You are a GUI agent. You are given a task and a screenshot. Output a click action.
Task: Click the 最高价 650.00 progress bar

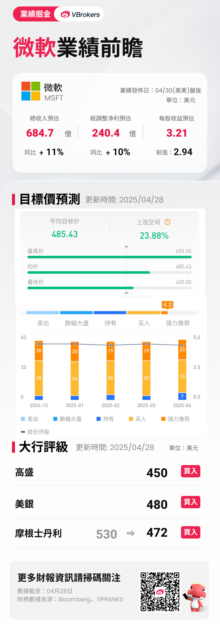click(109, 257)
